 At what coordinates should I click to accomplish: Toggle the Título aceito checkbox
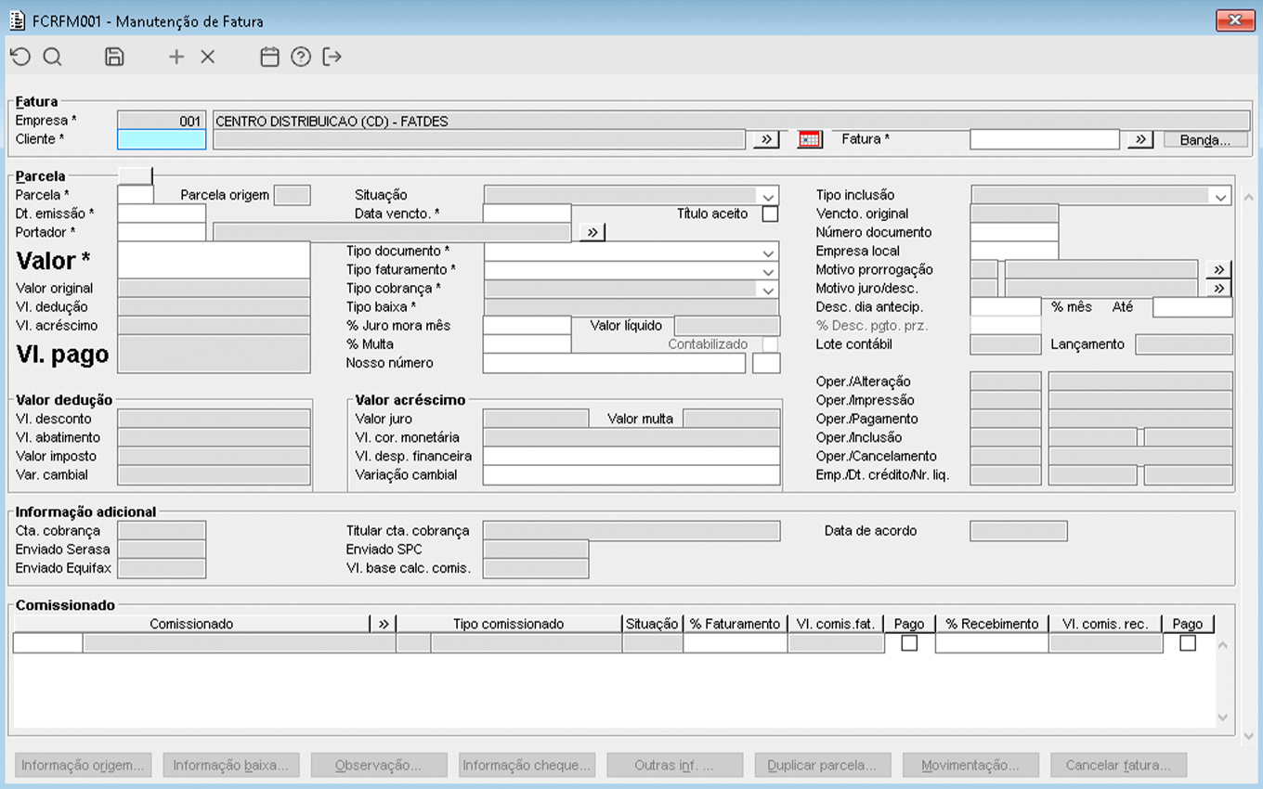pyautogui.click(x=770, y=213)
